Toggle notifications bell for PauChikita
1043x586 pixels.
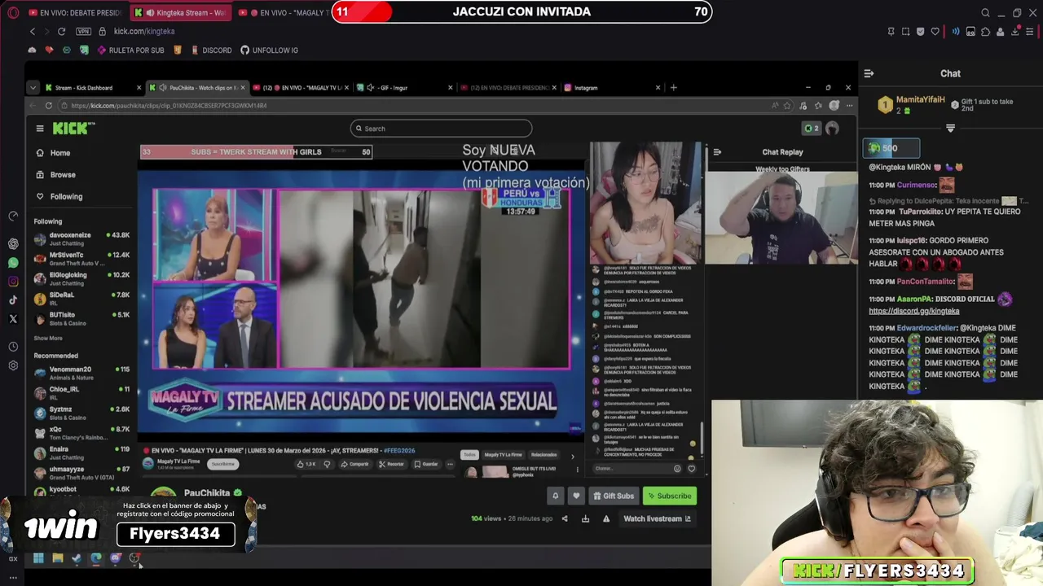[556, 496]
